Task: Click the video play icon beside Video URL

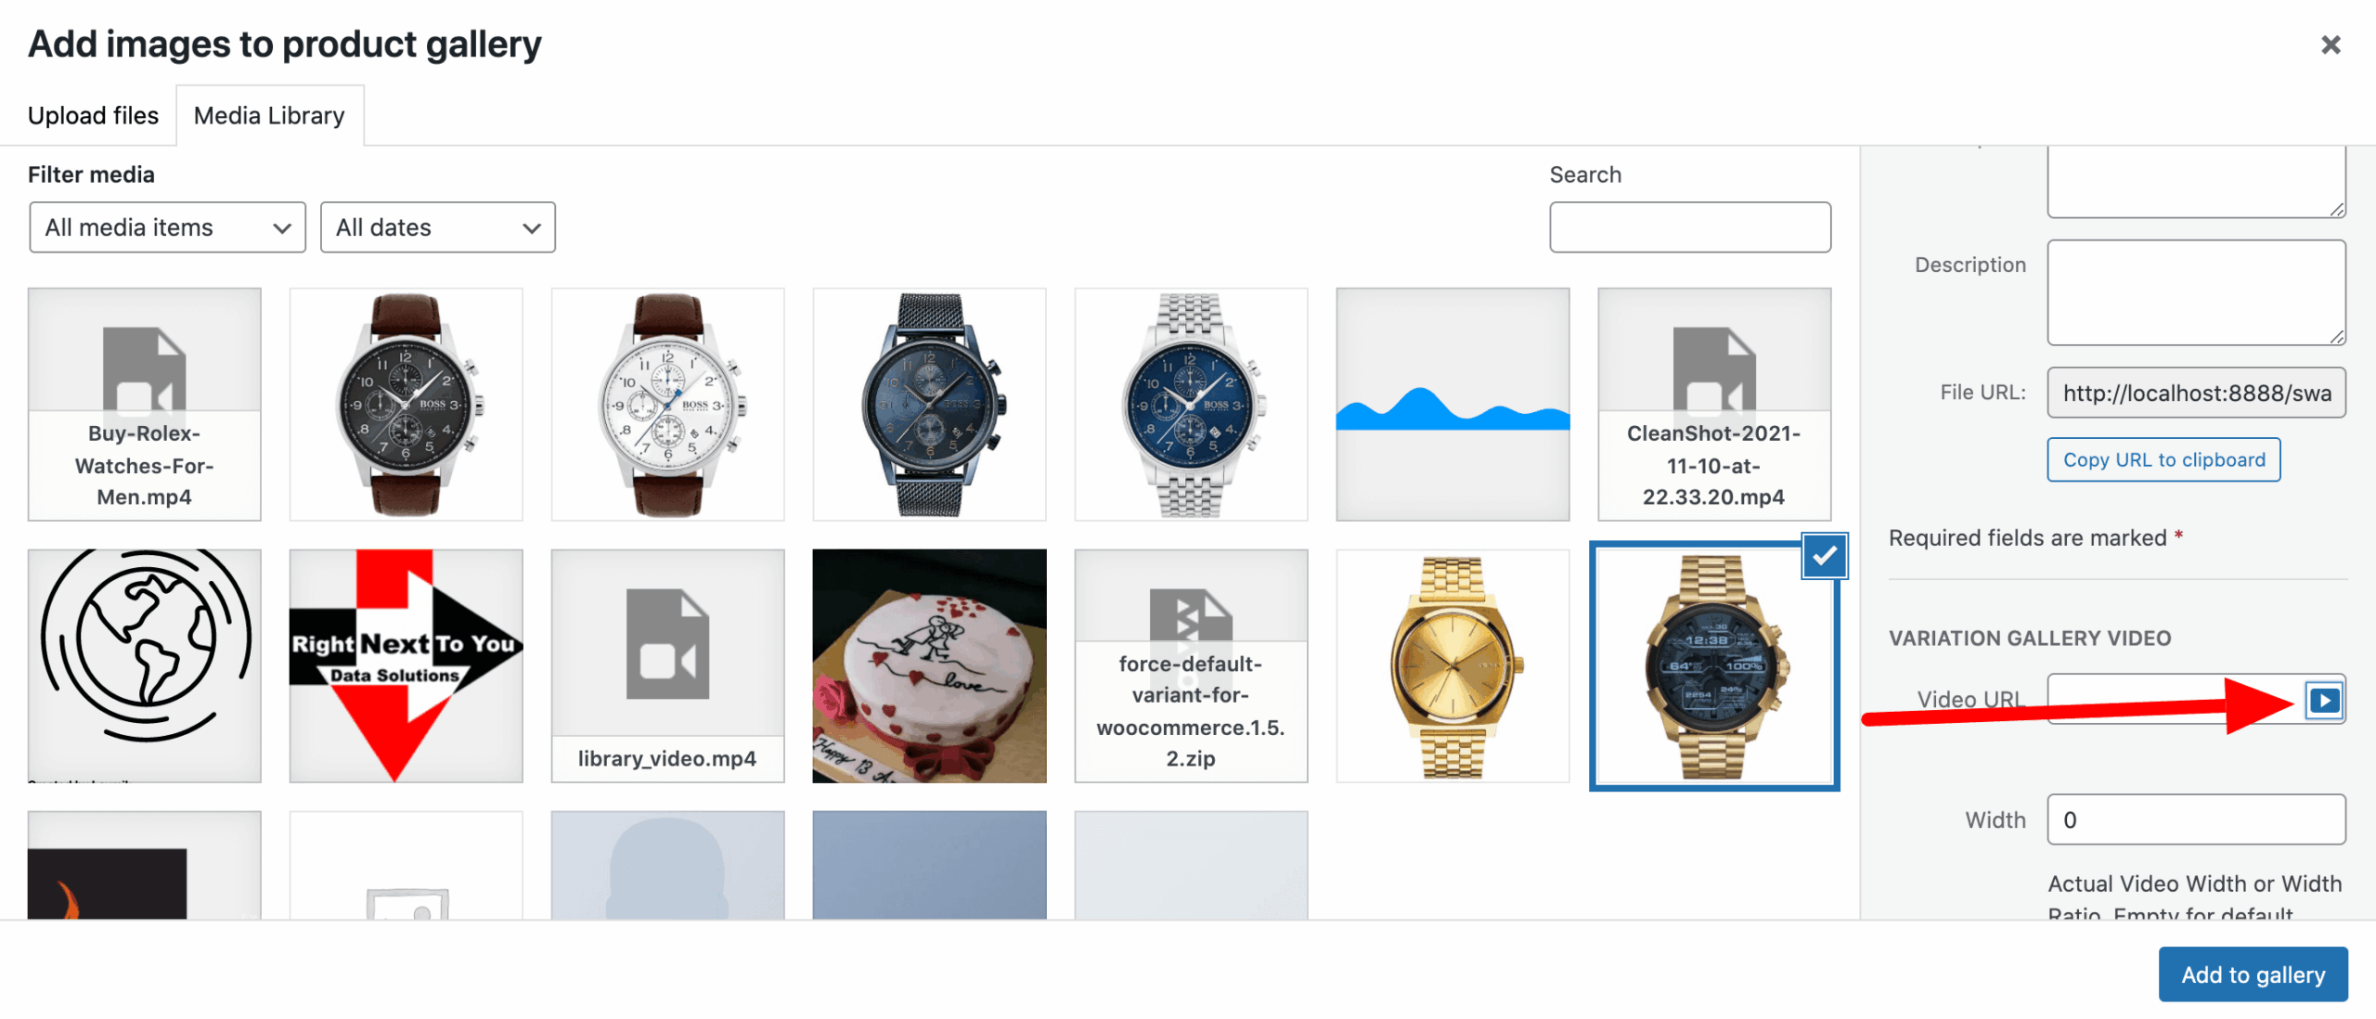Action: (2324, 700)
